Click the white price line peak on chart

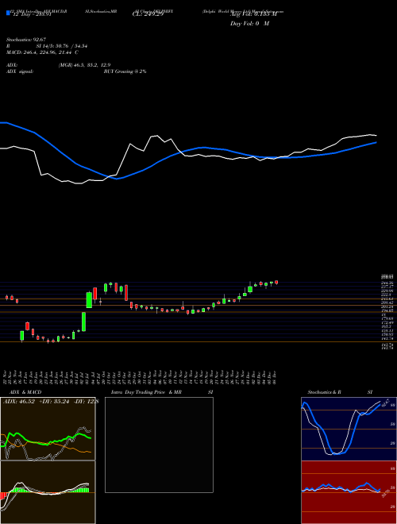coord(156,136)
